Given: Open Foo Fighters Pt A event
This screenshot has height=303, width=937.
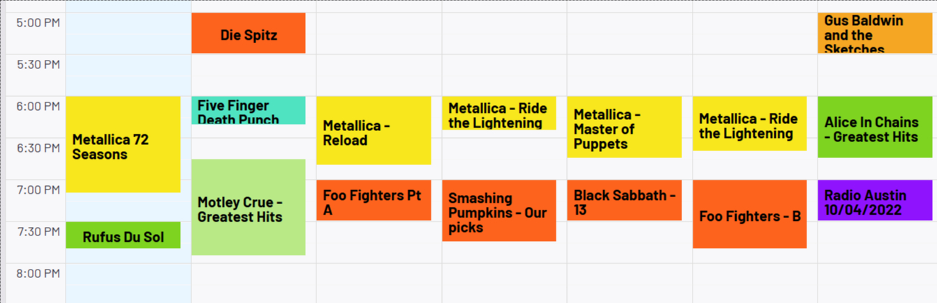Looking at the screenshot, I should click(374, 201).
